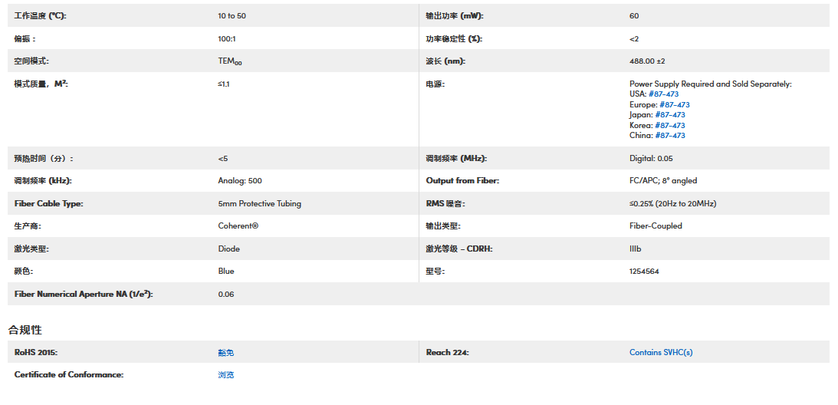Click the Blue color value
The image size is (838, 405).
point(226,272)
